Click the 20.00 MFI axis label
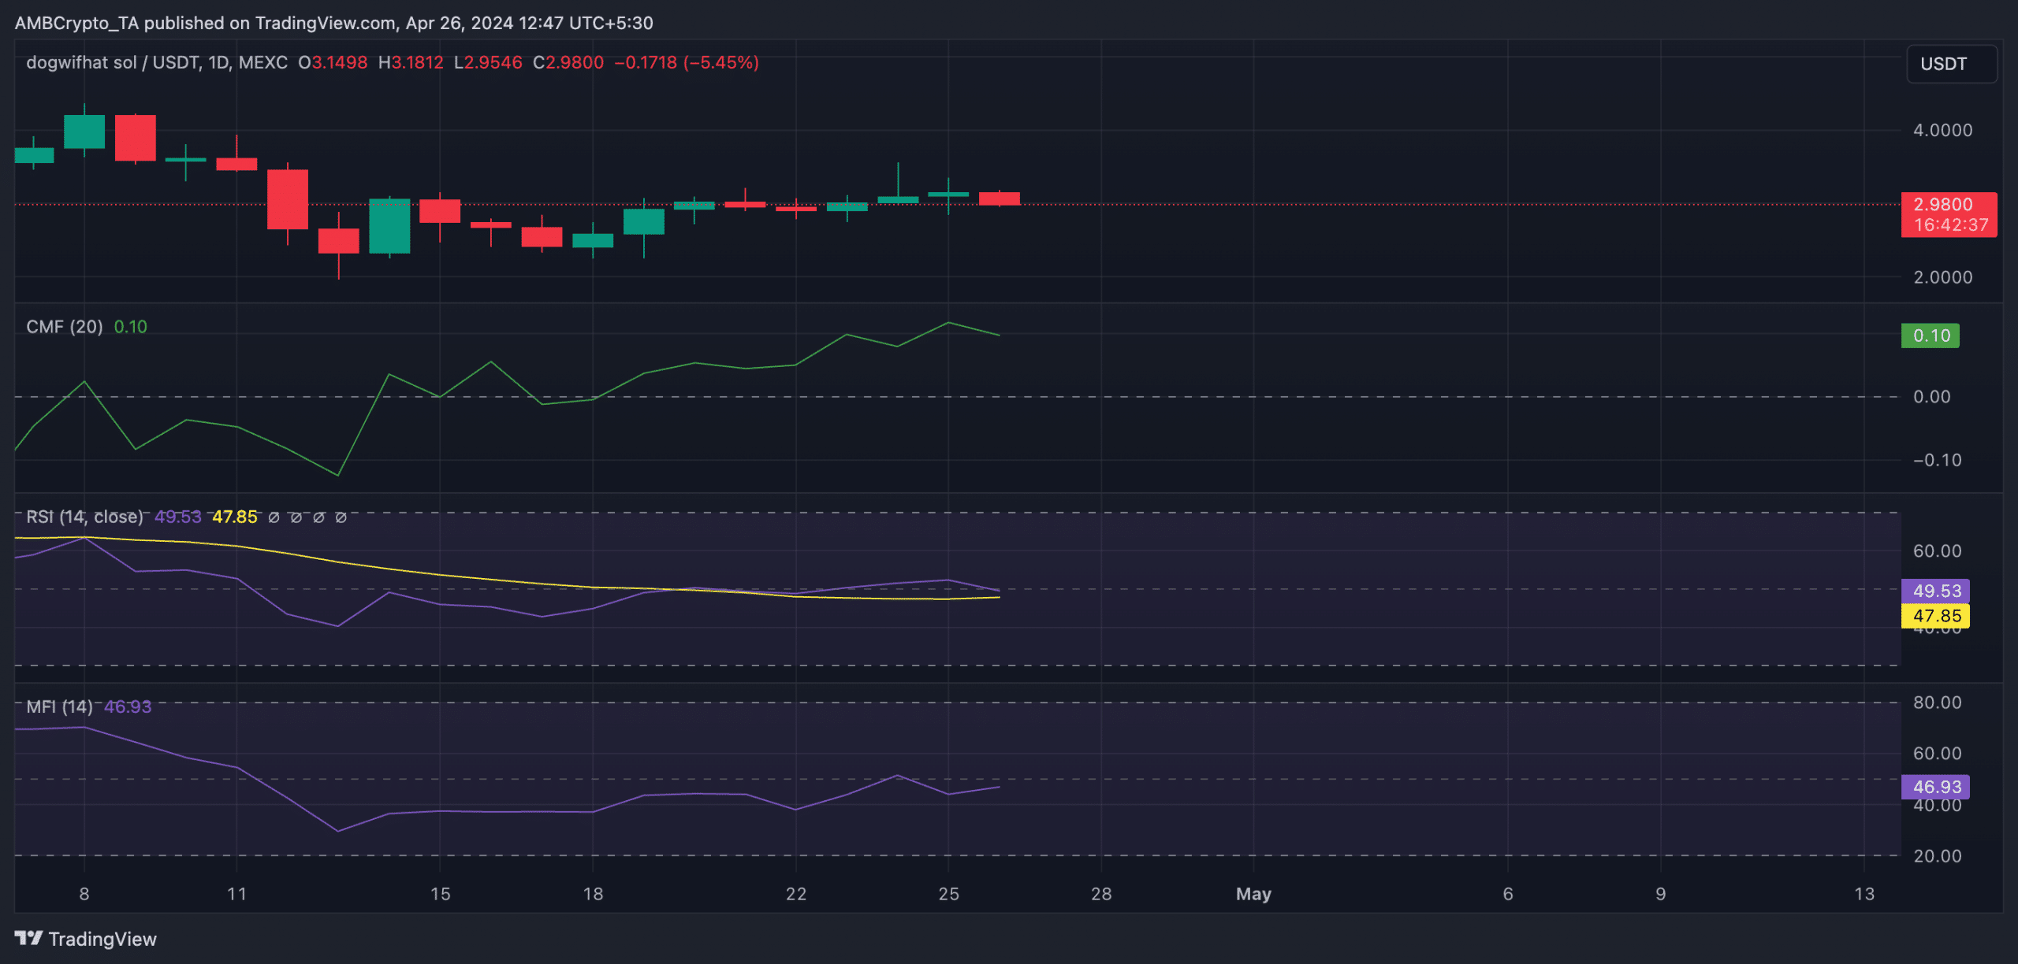The width and height of the screenshot is (2018, 964). 1938,856
